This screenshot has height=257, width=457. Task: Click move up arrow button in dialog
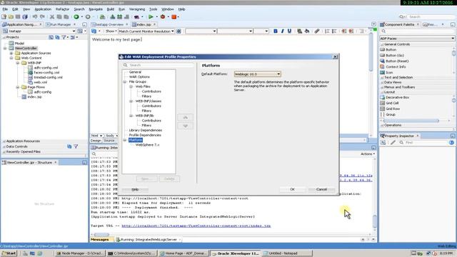coord(186,117)
